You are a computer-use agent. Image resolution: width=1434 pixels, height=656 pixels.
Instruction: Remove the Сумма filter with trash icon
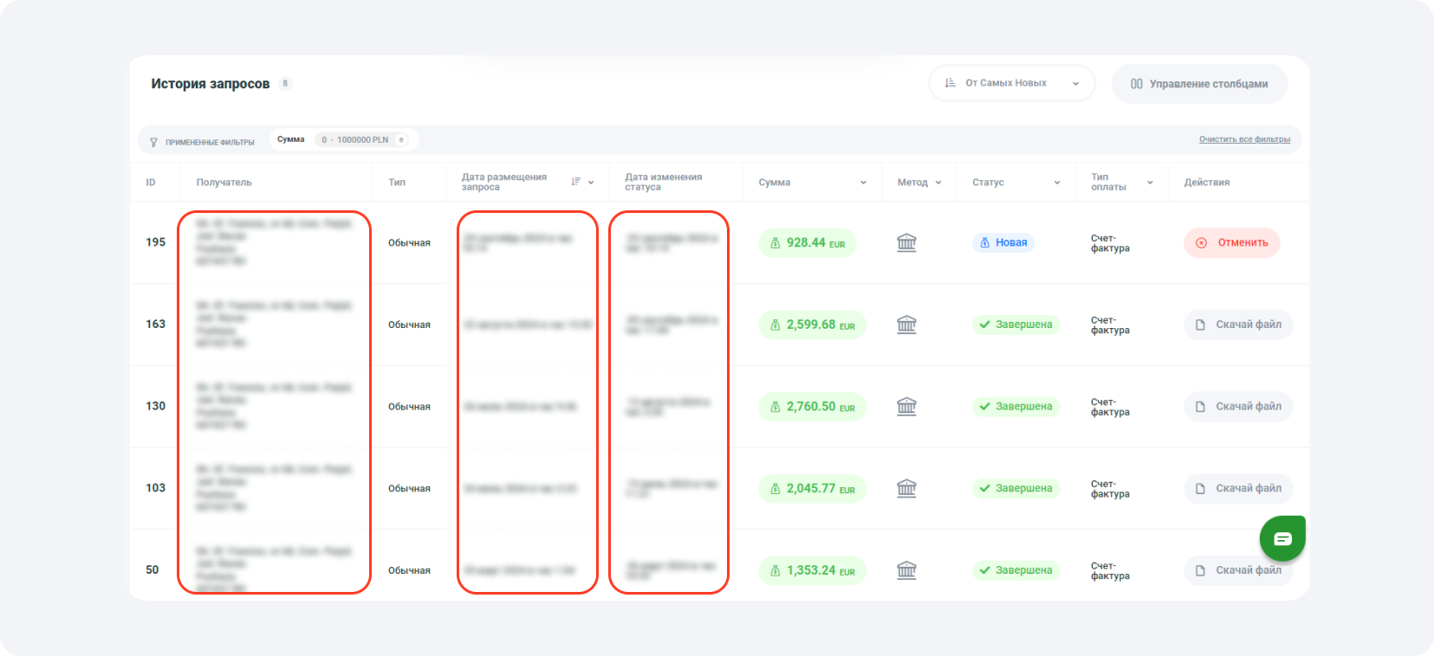pyautogui.click(x=401, y=139)
